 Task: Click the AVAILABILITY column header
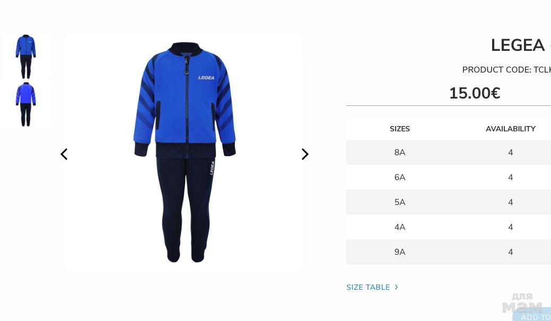pos(511,129)
